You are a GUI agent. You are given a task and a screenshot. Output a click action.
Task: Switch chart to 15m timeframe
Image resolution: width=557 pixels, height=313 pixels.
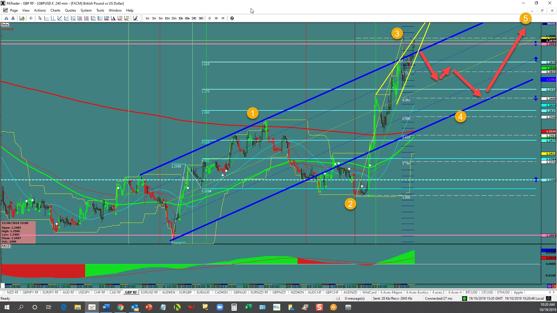tap(174, 18)
